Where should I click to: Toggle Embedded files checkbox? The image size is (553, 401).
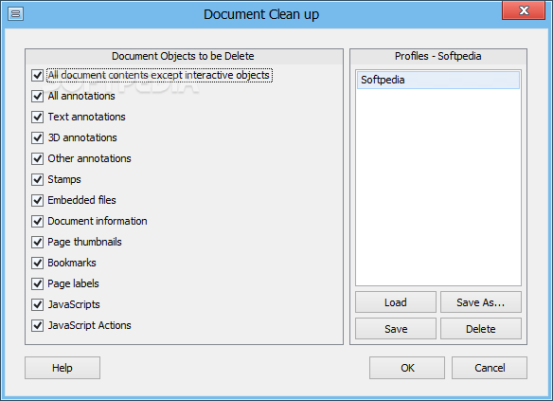37,200
